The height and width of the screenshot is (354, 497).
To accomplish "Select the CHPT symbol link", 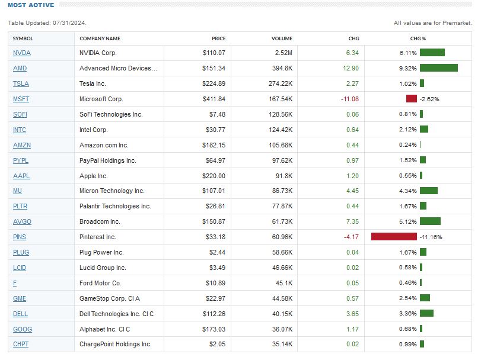I will coord(20,345).
